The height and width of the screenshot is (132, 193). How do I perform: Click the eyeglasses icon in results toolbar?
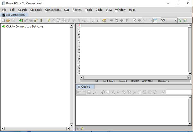108,92
